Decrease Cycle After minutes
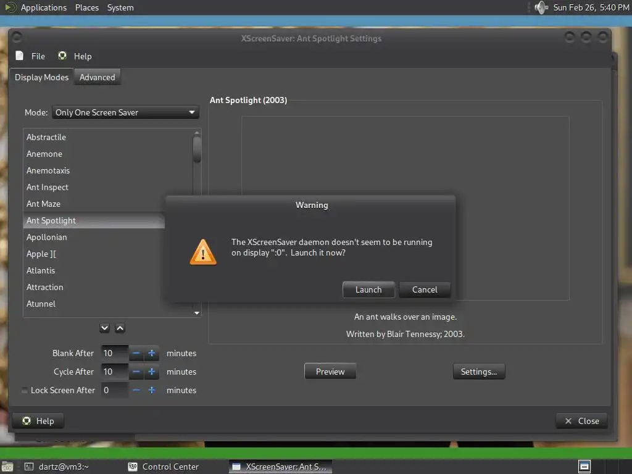The image size is (632, 474). [x=136, y=372]
